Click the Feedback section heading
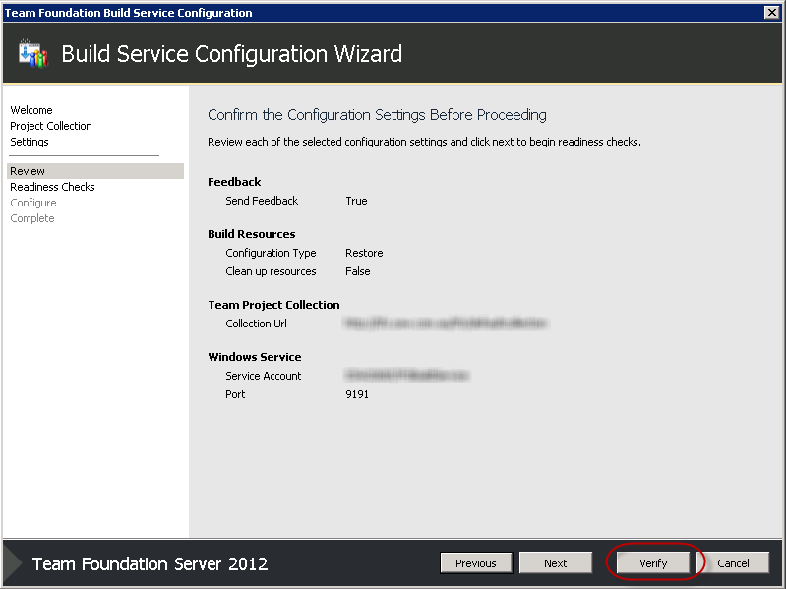The width and height of the screenshot is (786, 589). point(234,182)
